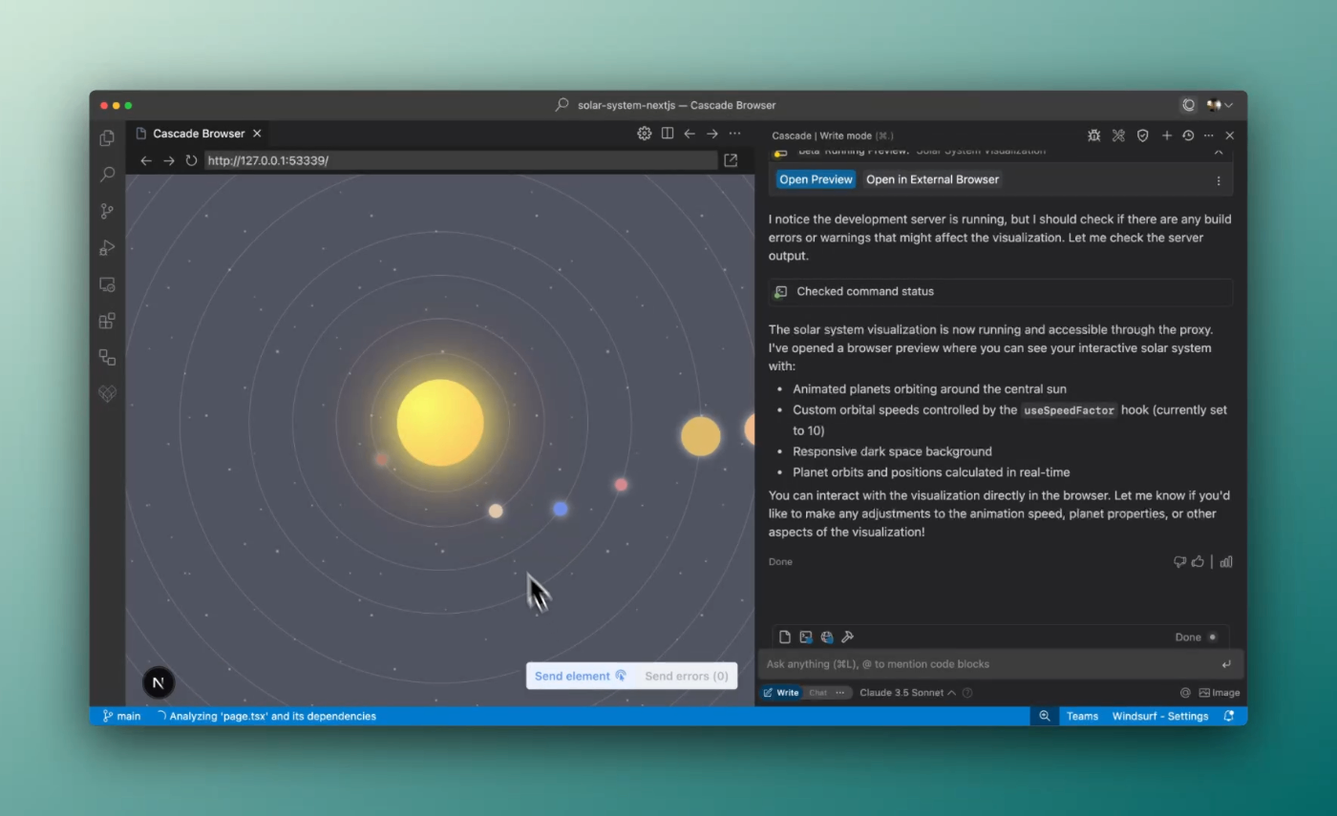Open the running preview kebab menu
Screen dimensions: 1337x816
[x=1218, y=180]
